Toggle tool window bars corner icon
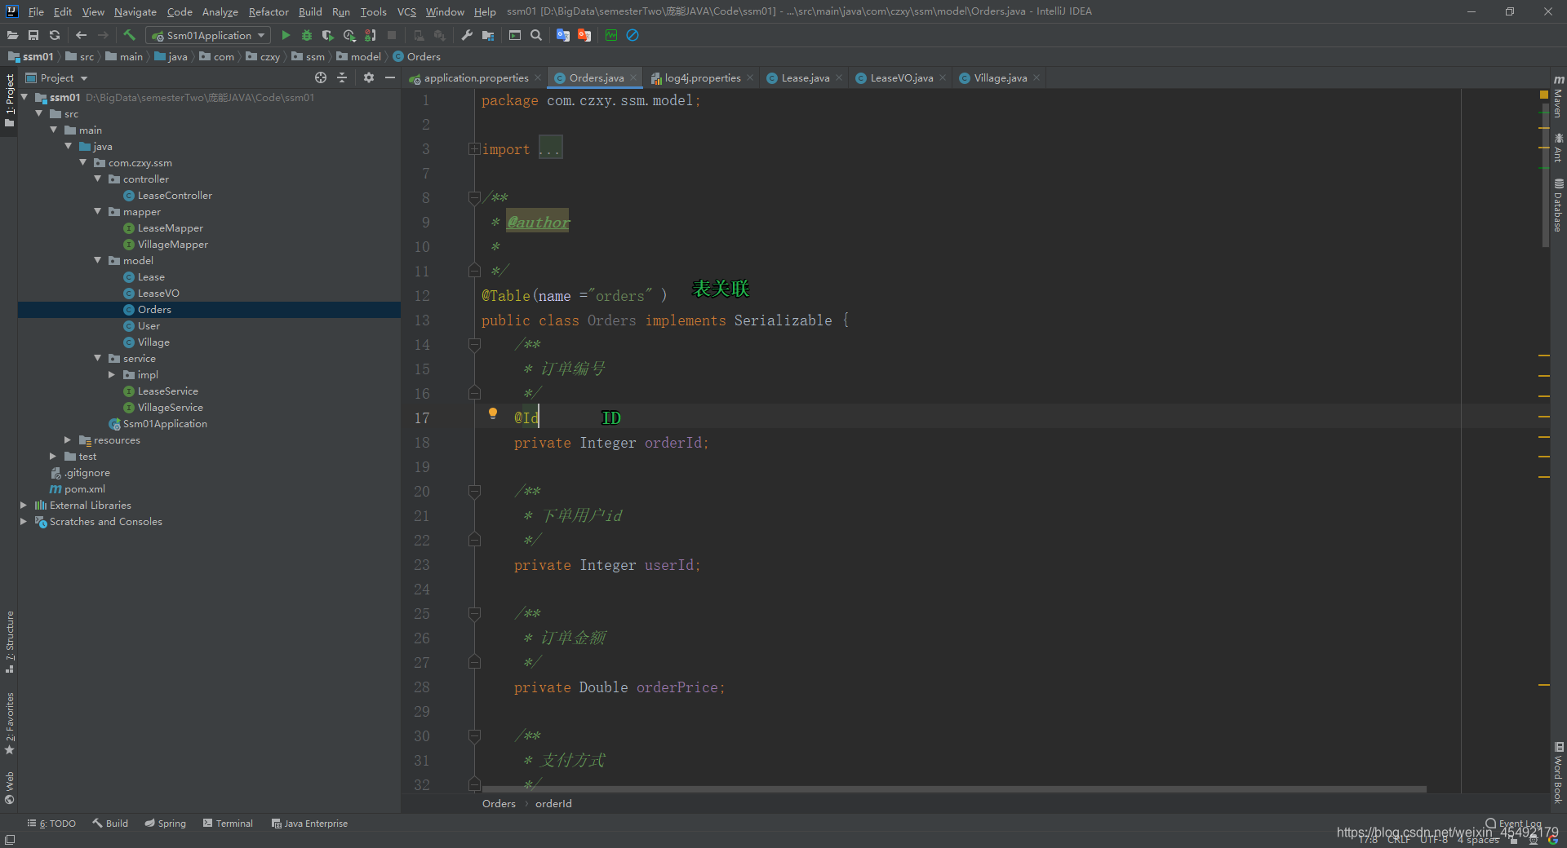This screenshot has height=848, width=1567. pyautogui.click(x=10, y=840)
